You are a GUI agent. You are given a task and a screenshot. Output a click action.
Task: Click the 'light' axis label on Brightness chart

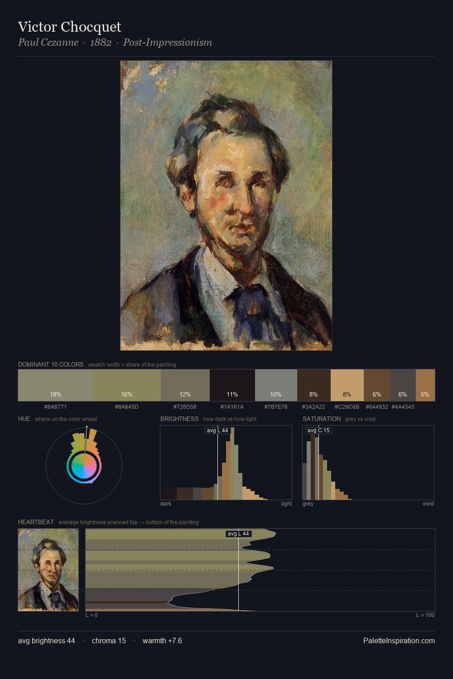tap(287, 503)
